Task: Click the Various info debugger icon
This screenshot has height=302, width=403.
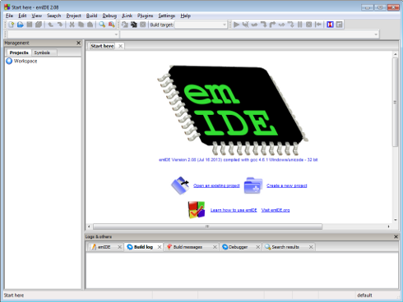Action: point(339,25)
